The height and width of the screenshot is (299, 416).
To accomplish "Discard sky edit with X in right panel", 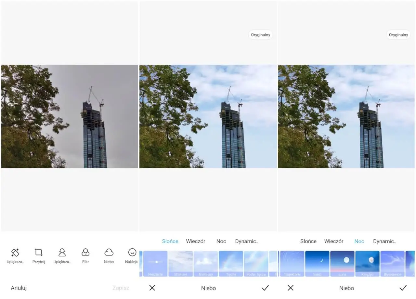I will pos(291,288).
